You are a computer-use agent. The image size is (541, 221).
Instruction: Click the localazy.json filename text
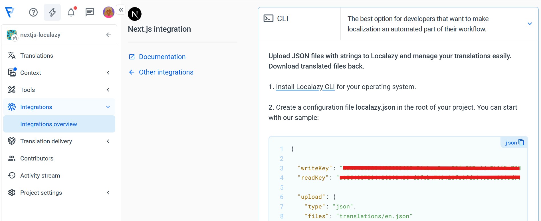[376, 107]
